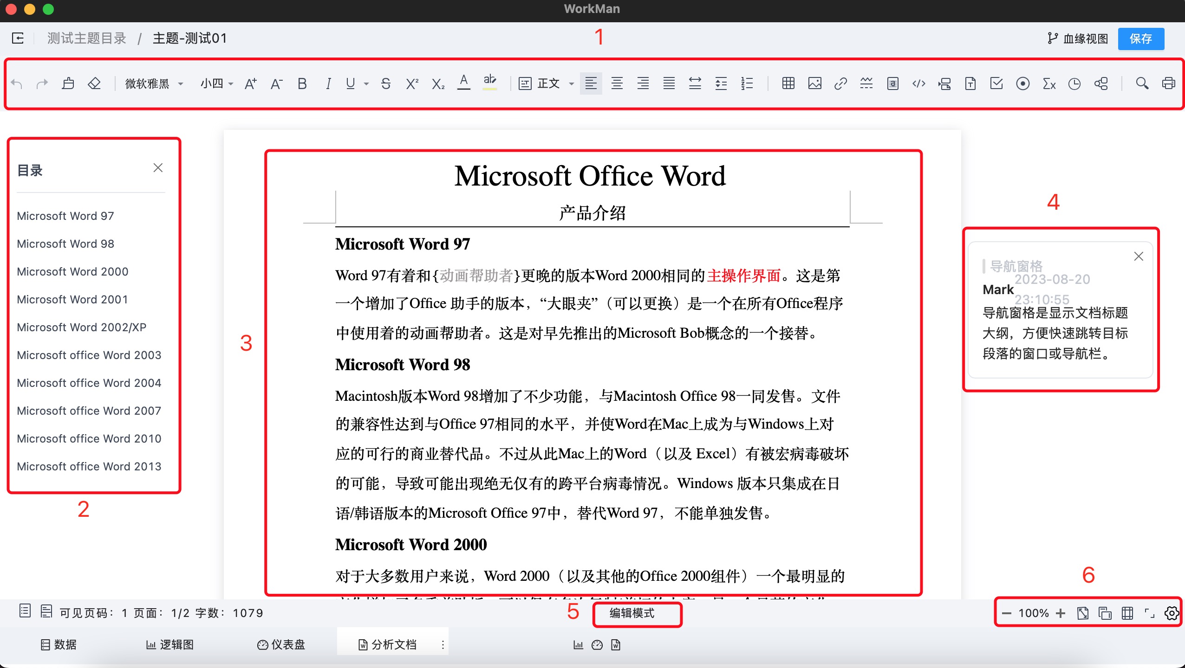
Task: Click the watermark icon
Action: click(x=893, y=83)
